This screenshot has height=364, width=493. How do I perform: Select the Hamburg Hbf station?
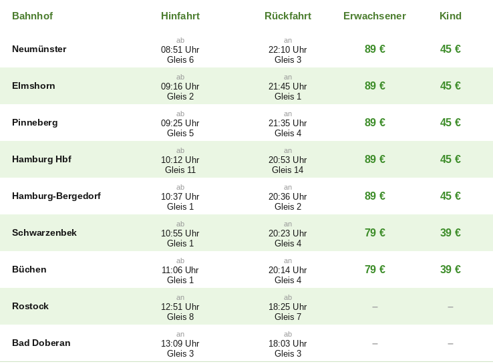pos(42,160)
